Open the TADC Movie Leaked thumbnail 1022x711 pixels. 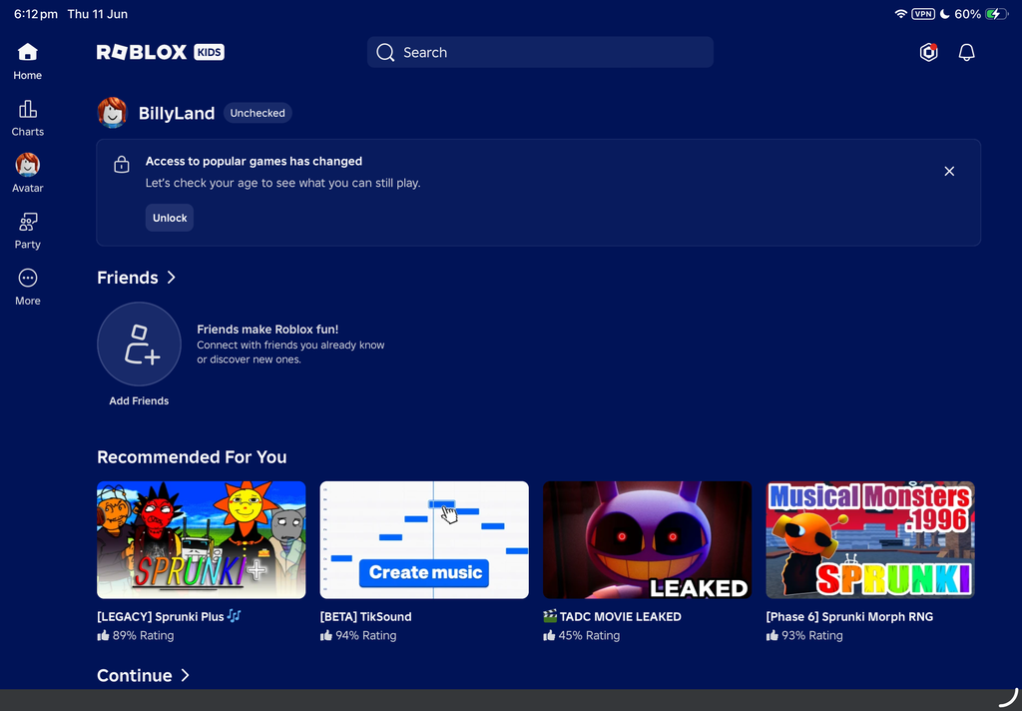click(x=647, y=540)
